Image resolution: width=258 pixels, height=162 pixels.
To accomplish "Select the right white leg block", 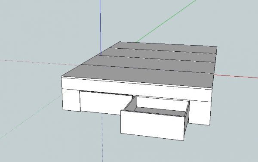I will [x=200, y=112].
